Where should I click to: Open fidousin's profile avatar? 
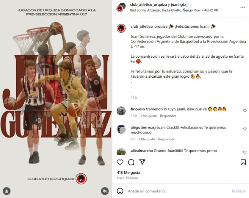click(x=121, y=111)
